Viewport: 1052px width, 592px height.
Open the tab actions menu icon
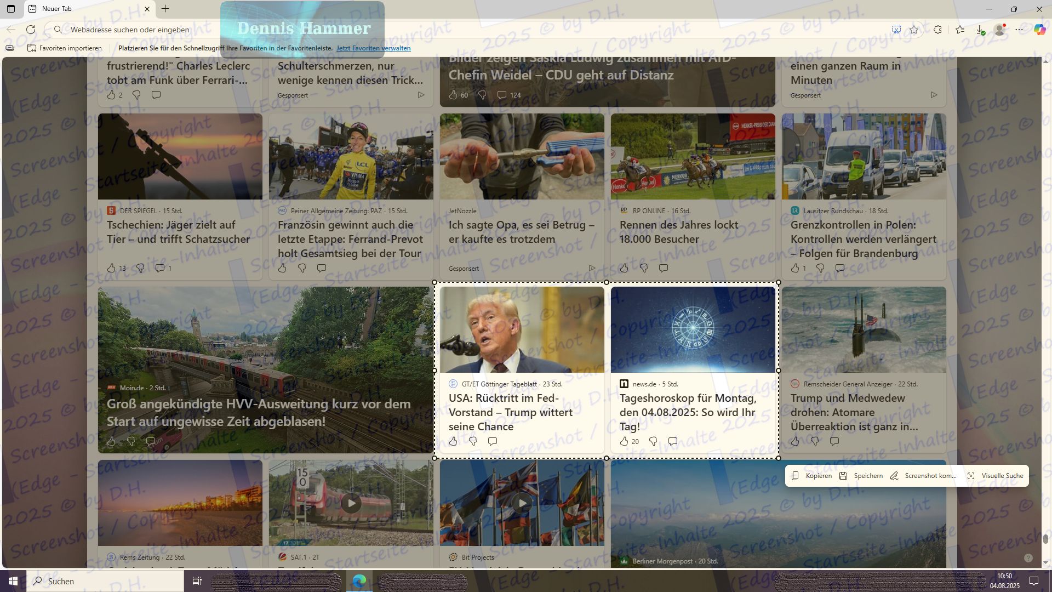11,9
